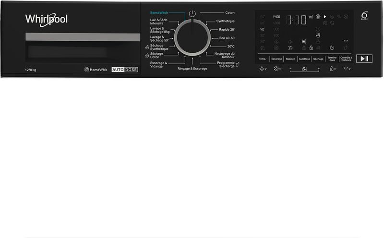Tap the HomeWhiz logo
The image size is (384, 238).
[96, 70]
